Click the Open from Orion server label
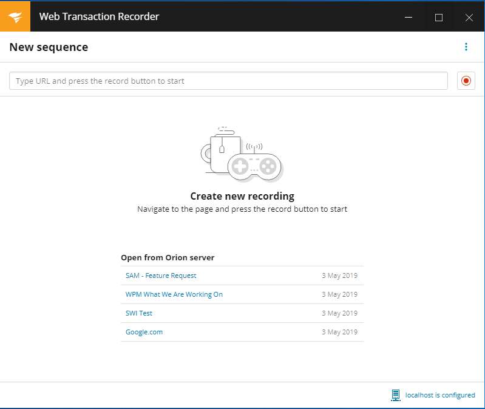Screen dimensions: 485x409 [x=168, y=257]
